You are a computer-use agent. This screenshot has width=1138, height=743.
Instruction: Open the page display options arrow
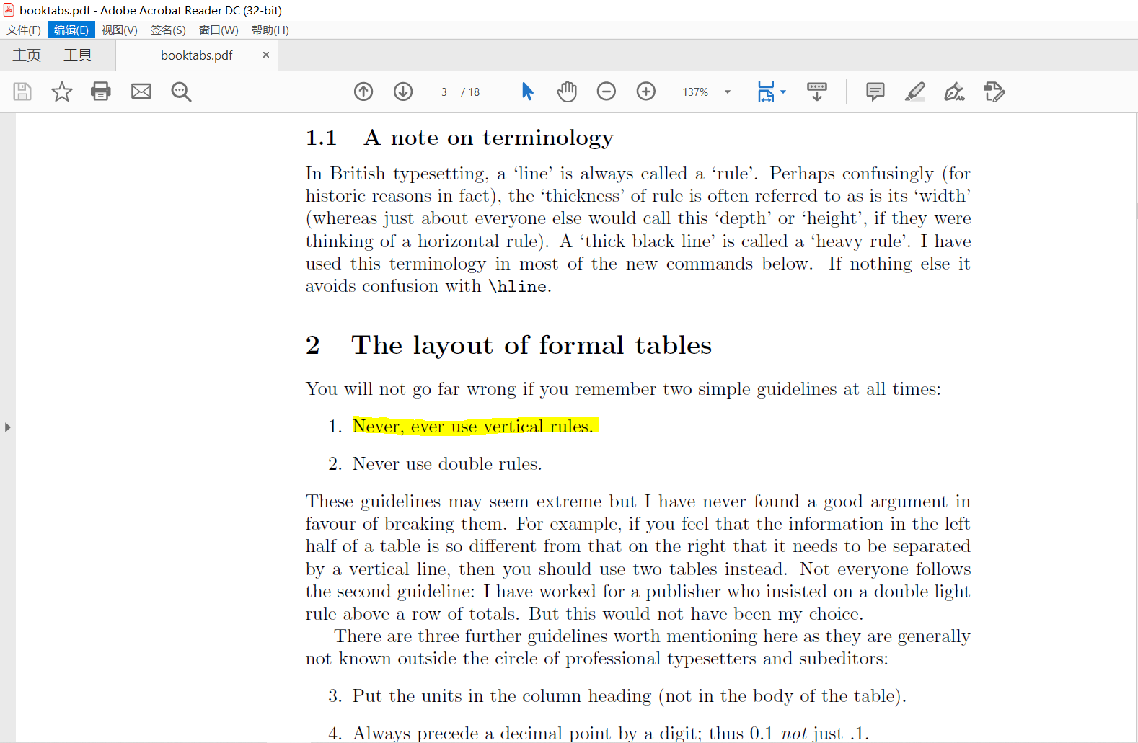point(783,92)
